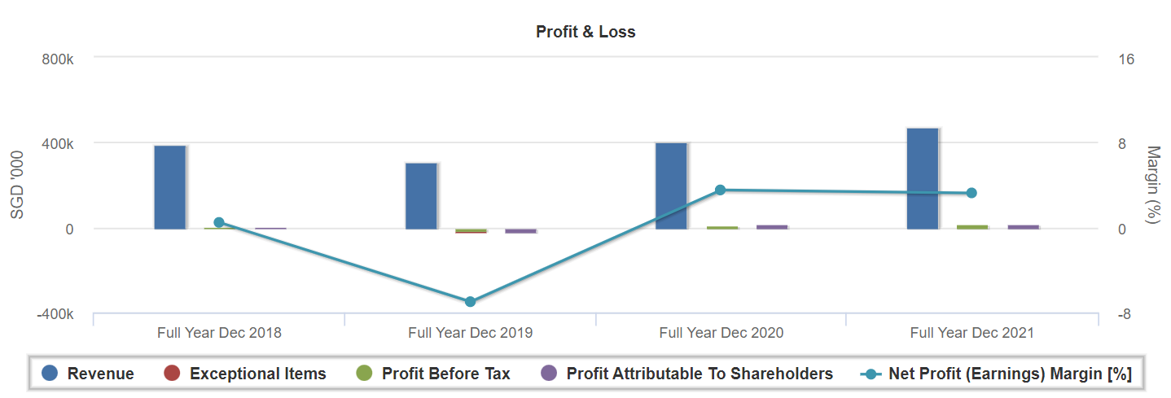This screenshot has height=398, width=1171.
Task: Select the 2018 Revenue bar
Action: (x=169, y=187)
